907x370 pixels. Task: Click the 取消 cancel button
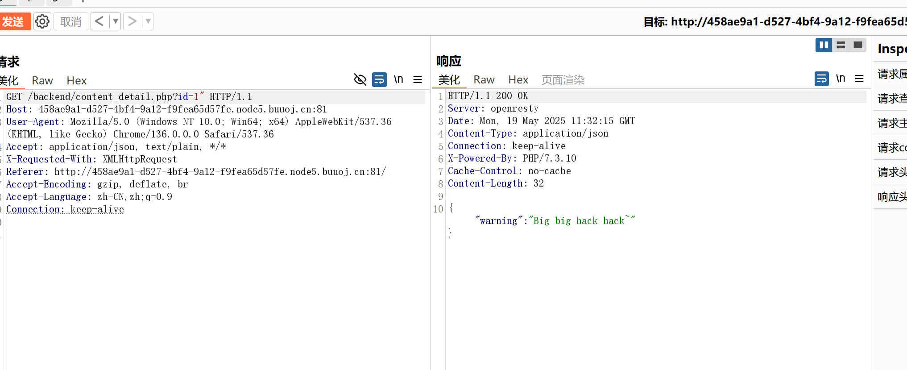pos(71,21)
